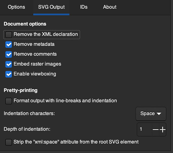Toggle the Remove comments checkbox
Image resolution: width=173 pixels, height=153 pixels.
9,54
